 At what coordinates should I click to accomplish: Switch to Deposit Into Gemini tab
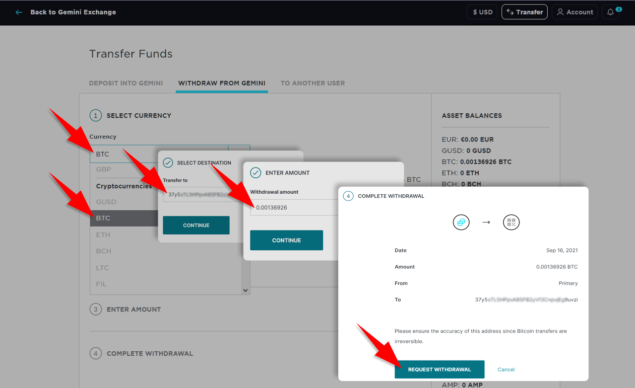(126, 83)
